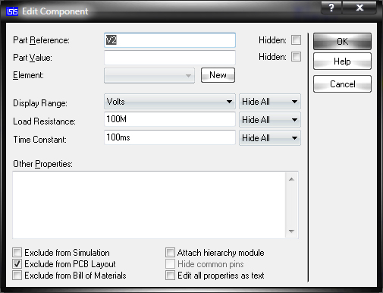
Task: Click the Help button
Action: click(x=342, y=61)
